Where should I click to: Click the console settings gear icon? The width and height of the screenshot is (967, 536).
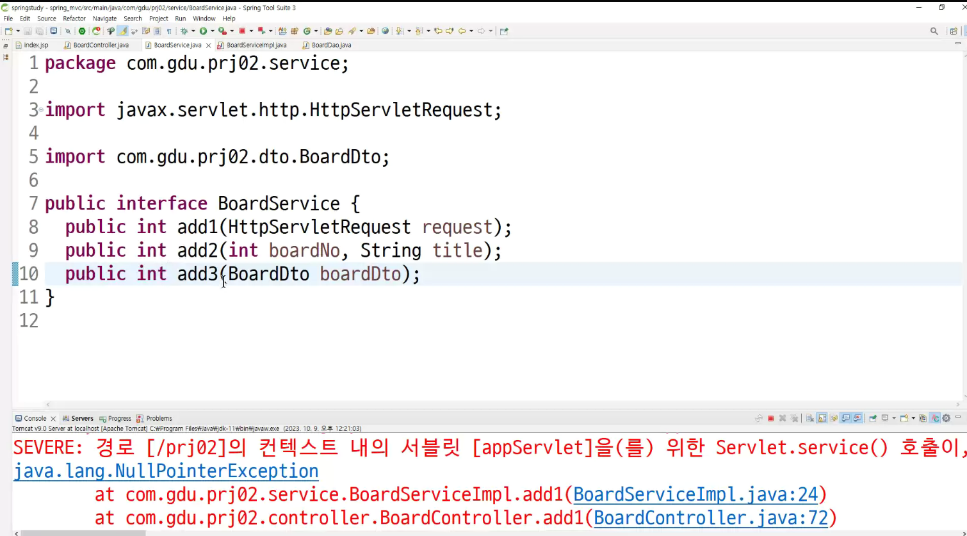coord(946,418)
